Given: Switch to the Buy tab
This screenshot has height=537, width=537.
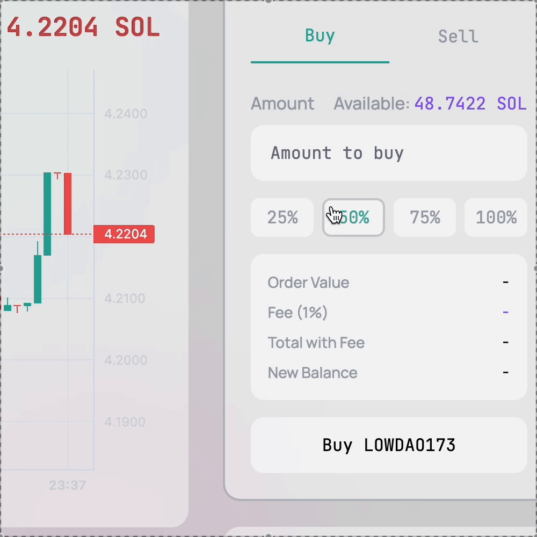Looking at the screenshot, I should point(320,37).
